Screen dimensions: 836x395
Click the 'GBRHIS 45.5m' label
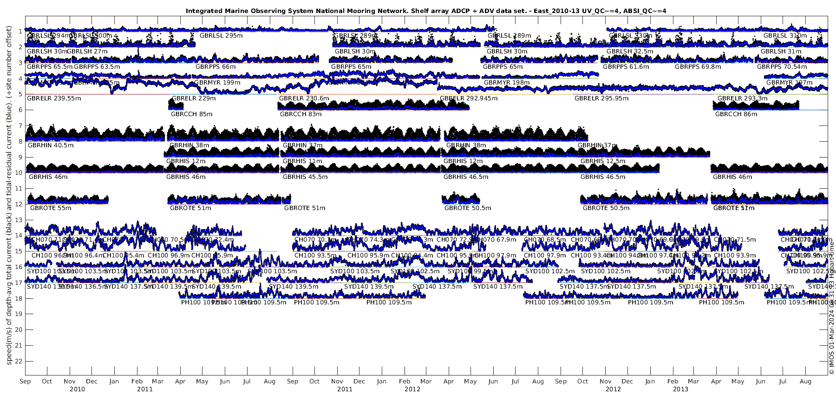[x=305, y=177]
